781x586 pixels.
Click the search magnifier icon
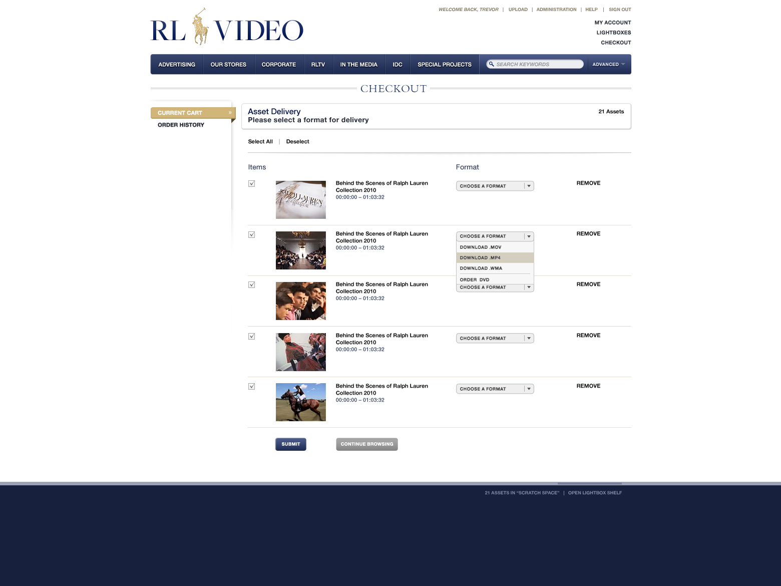point(492,64)
